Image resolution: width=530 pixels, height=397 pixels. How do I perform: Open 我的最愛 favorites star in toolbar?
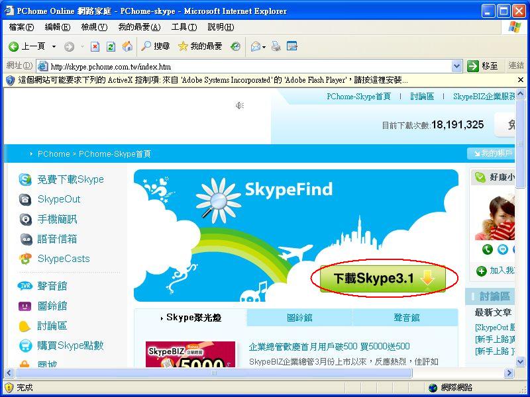point(200,46)
